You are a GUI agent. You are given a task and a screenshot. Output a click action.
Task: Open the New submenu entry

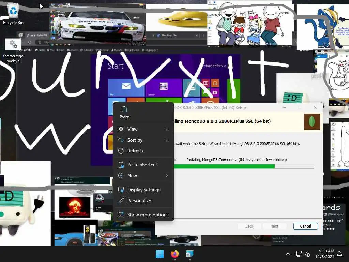coord(143,176)
